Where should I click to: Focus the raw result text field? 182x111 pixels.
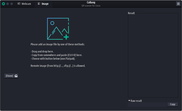point(147,104)
